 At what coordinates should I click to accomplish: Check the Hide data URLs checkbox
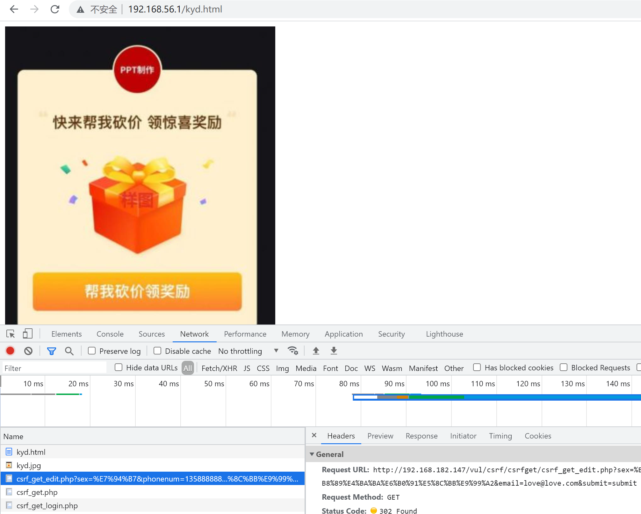(x=119, y=368)
